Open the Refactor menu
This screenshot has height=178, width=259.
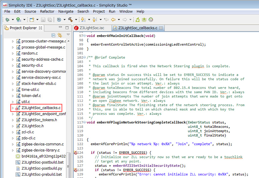[47, 11]
